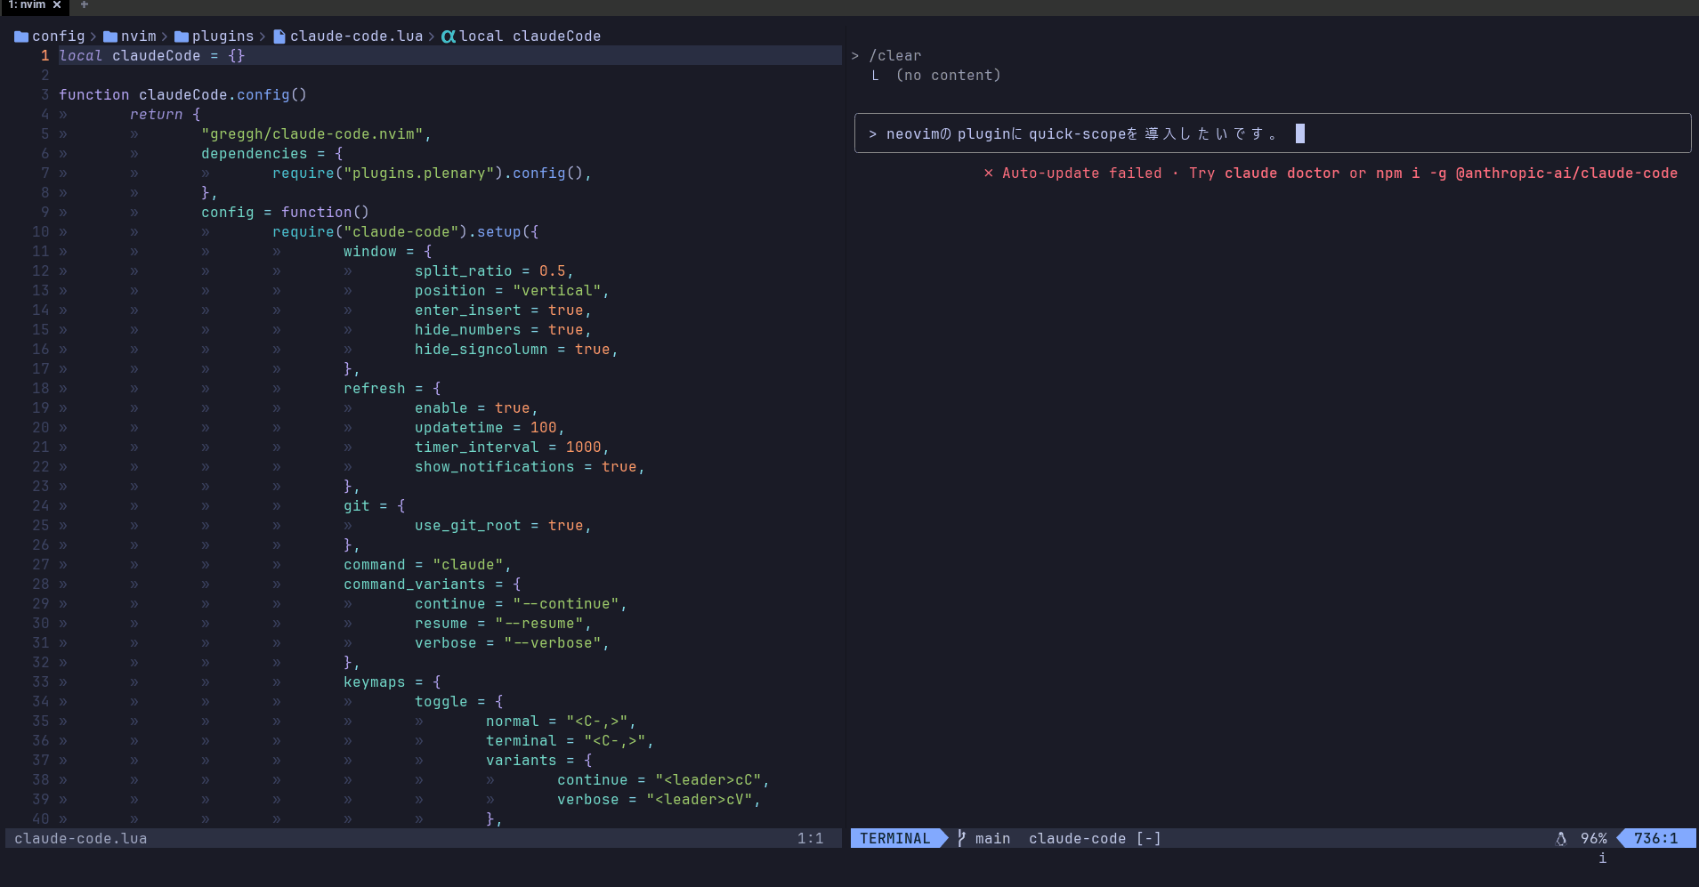Click require("claude-code").setup on line 10
1699x887 pixels.
tap(397, 232)
